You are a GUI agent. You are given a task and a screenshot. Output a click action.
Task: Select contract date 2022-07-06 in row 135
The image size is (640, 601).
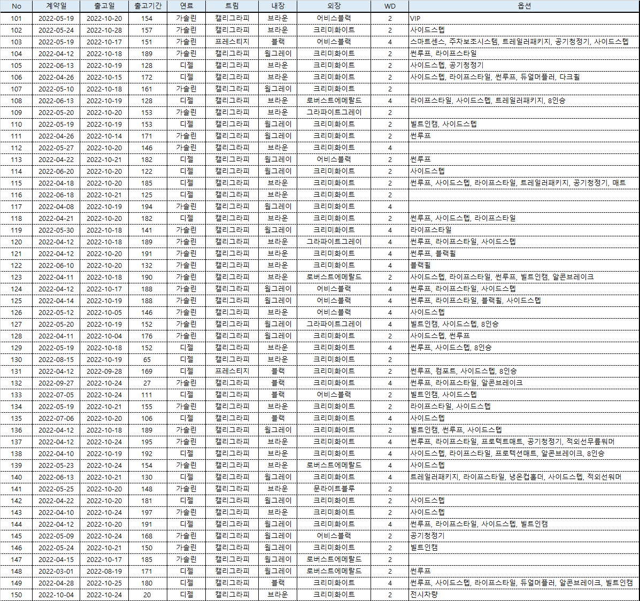tap(56, 419)
